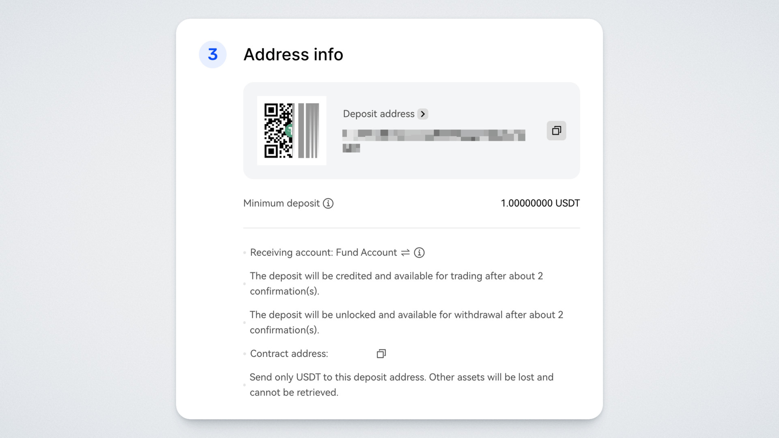Click the gray striped bars beside QR code
This screenshot has width=779, height=438.
(x=309, y=131)
